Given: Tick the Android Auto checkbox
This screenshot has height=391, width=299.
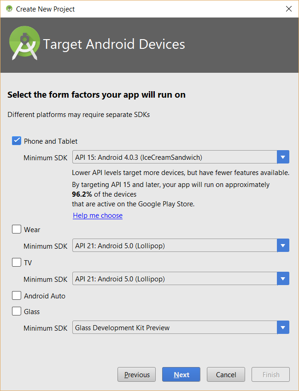Looking at the screenshot, I should pos(17,296).
